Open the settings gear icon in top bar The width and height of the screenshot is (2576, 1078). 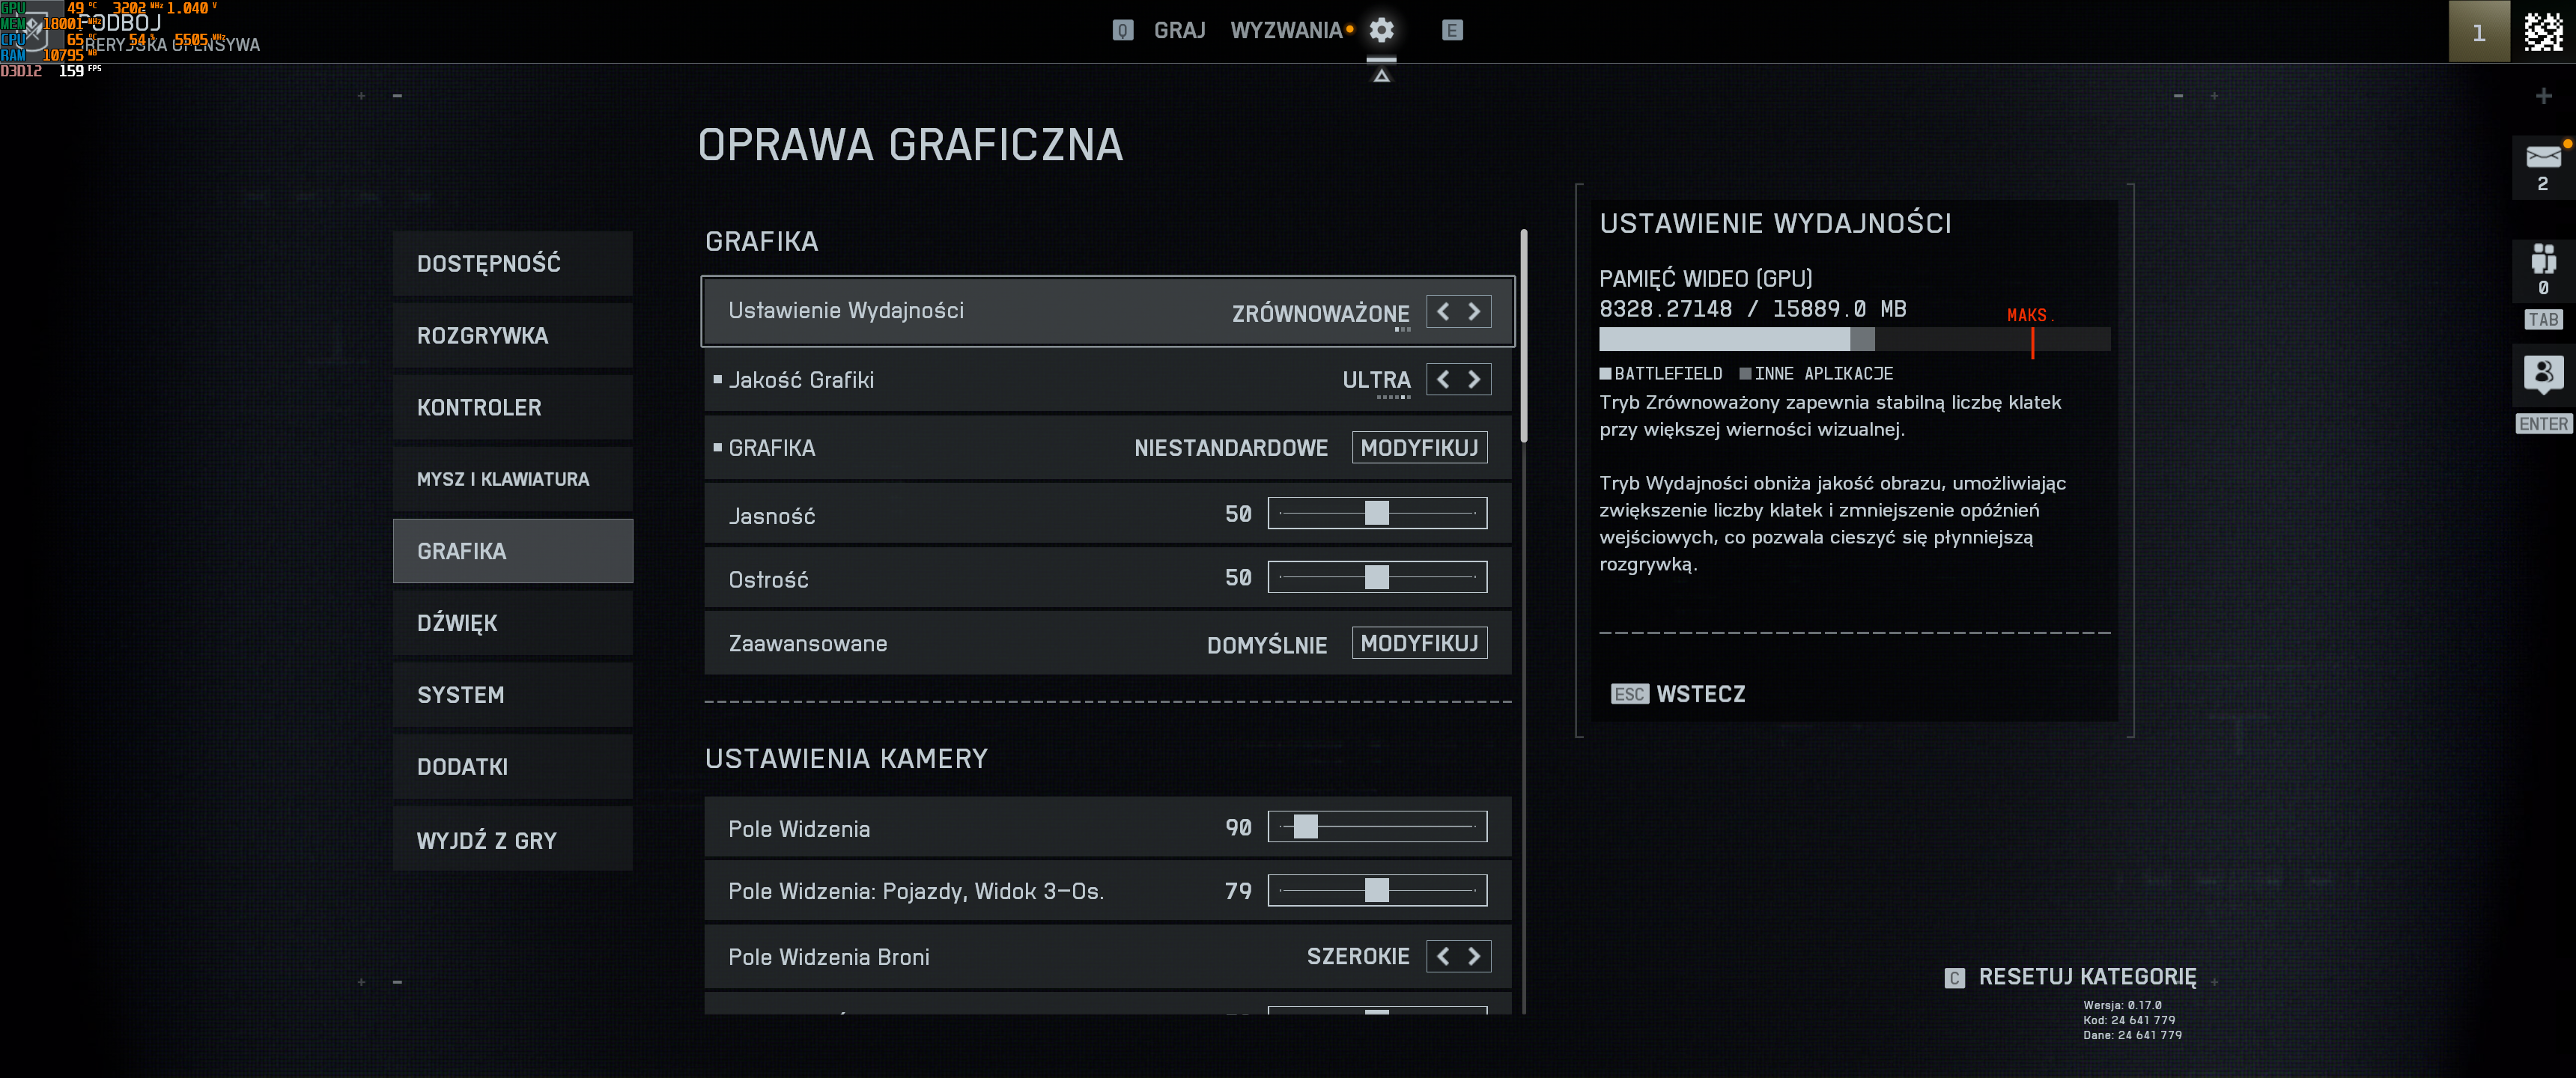click(1381, 30)
